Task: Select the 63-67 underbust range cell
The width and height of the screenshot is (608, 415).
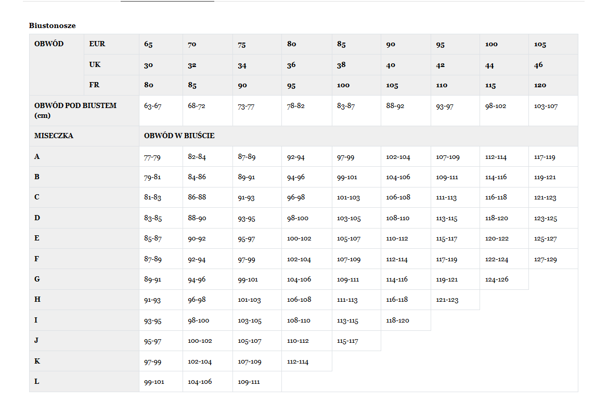Action: (x=152, y=106)
